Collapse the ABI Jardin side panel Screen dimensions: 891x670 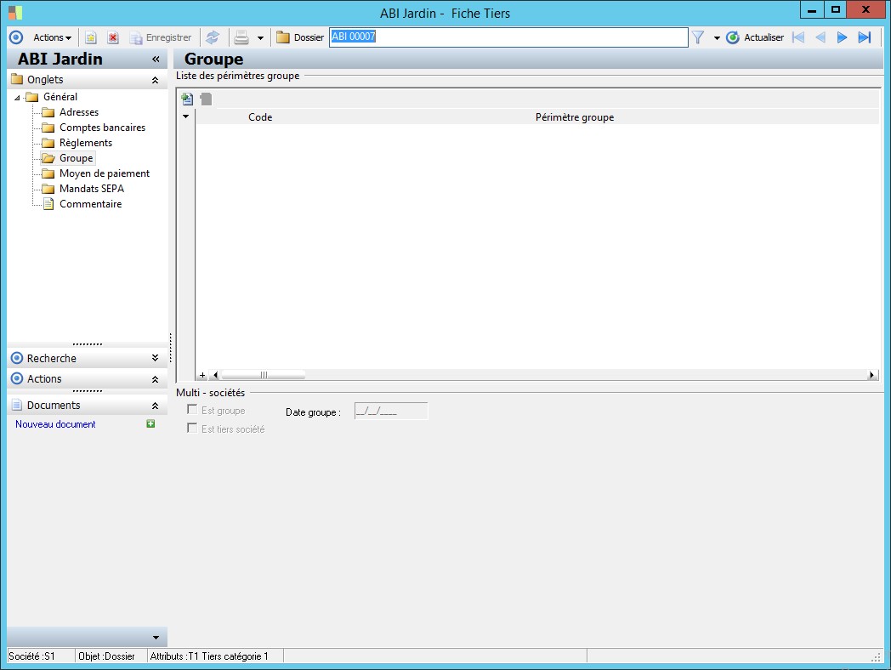(x=156, y=60)
